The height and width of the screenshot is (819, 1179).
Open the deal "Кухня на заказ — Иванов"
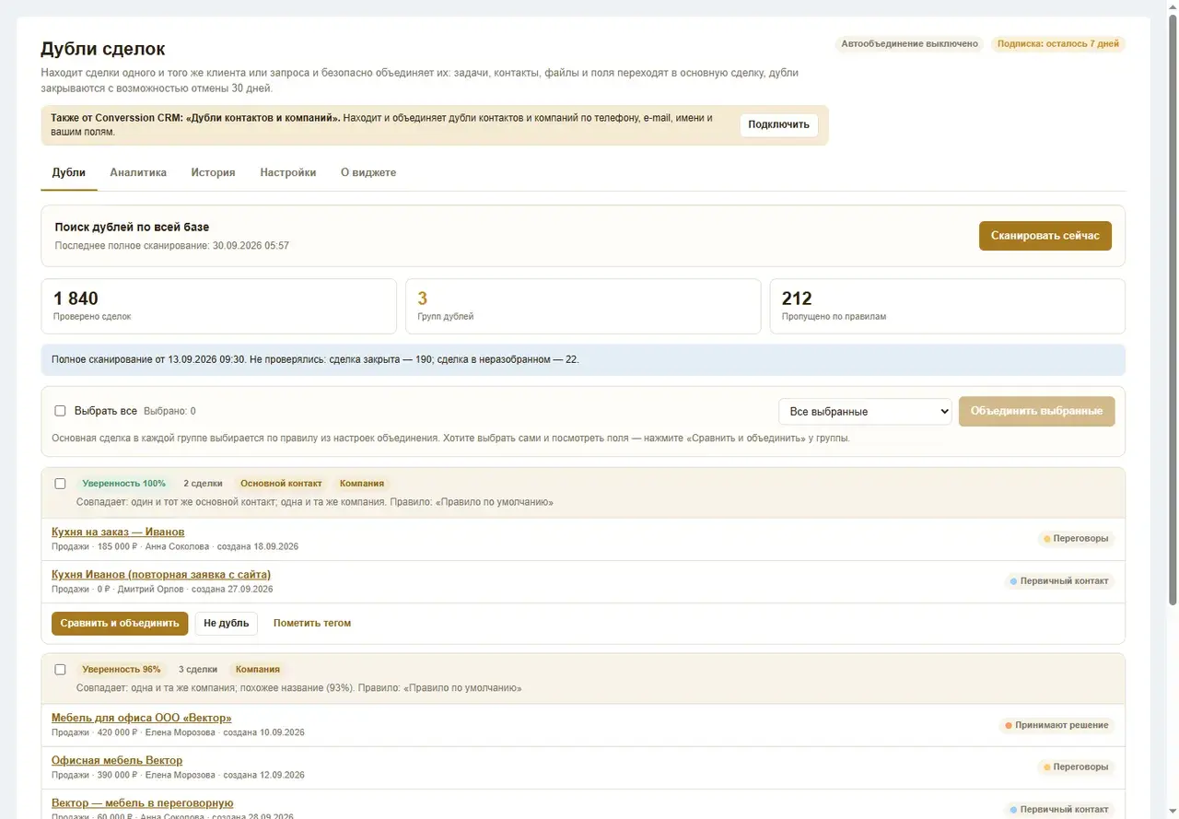(118, 532)
